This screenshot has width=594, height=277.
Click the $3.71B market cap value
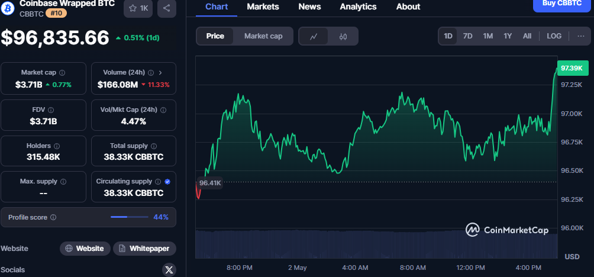coord(29,85)
